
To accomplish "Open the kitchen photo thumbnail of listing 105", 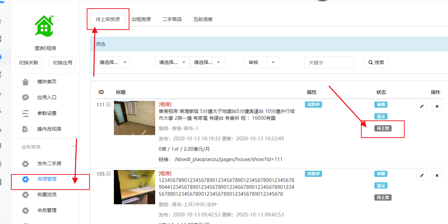I will pos(135,187).
